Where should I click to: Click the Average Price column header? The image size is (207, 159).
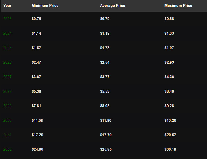click(113, 6)
